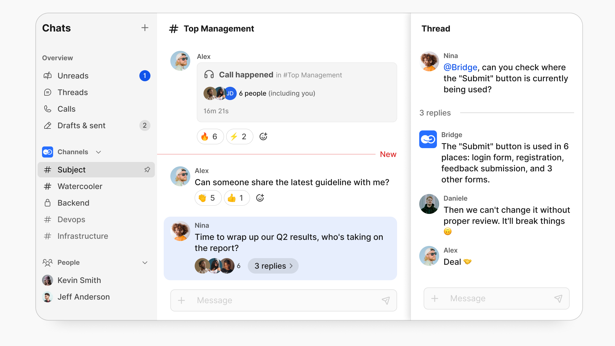The width and height of the screenshot is (615, 346).
Task: Open the Unreads overview item
Action: (x=73, y=76)
